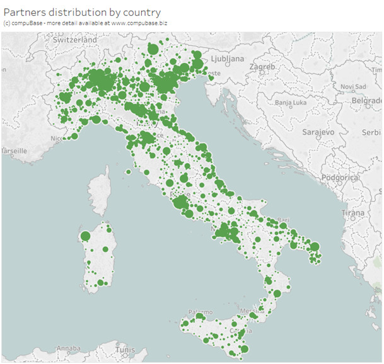Select the large bubble at Italy's southeastern heel
Image resolution: width=384 pixels, height=364 pixels.
tap(315, 247)
